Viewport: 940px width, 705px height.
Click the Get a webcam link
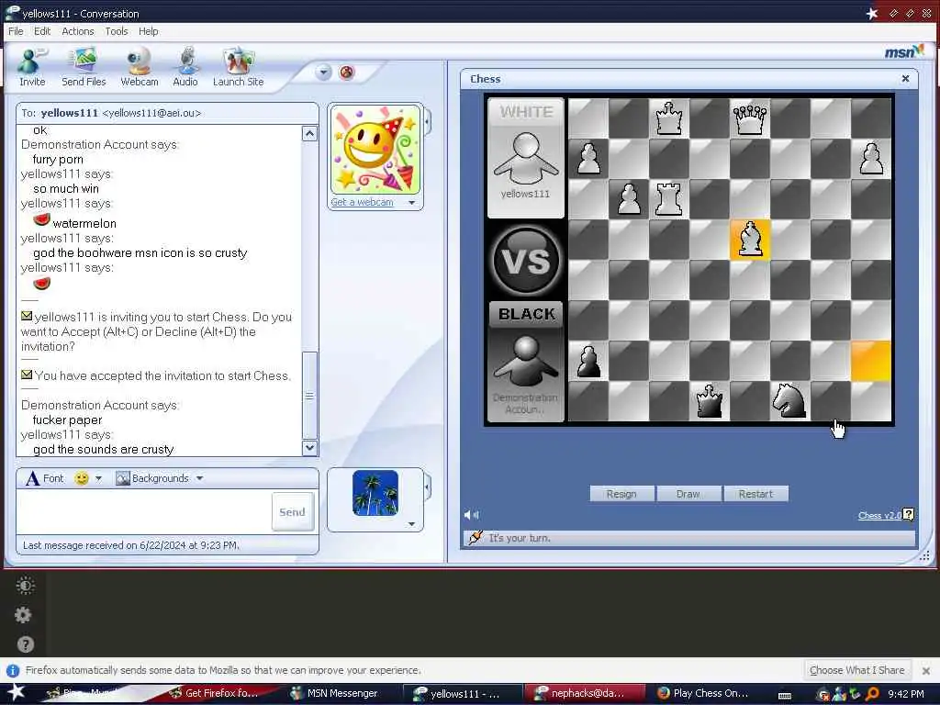click(362, 202)
